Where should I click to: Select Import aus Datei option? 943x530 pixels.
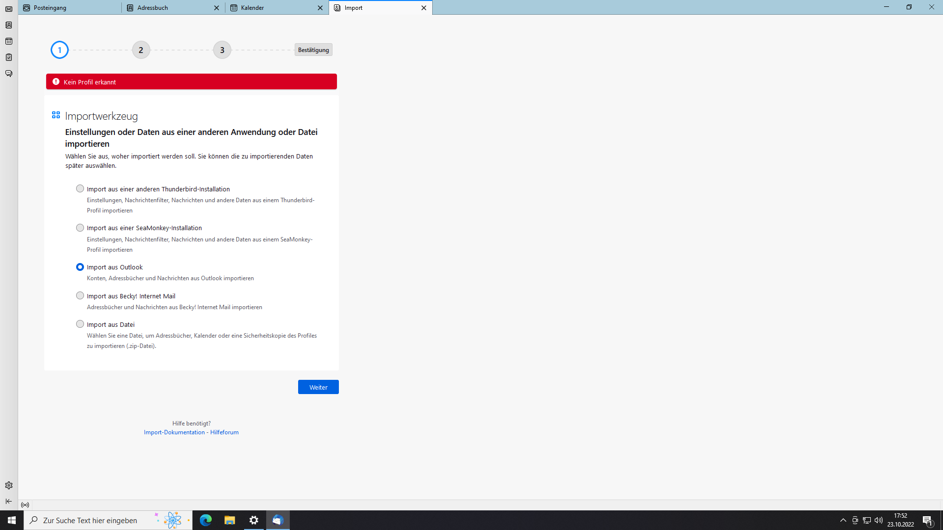[80, 324]
